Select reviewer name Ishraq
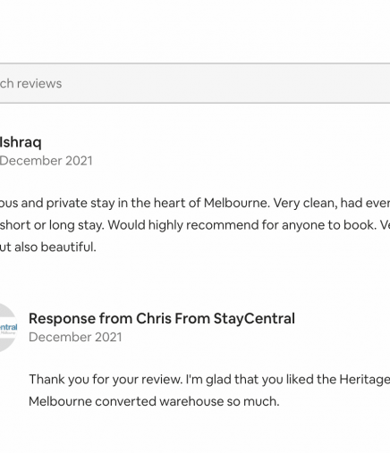This screenshot has width=390, height=453. [21, 142]
